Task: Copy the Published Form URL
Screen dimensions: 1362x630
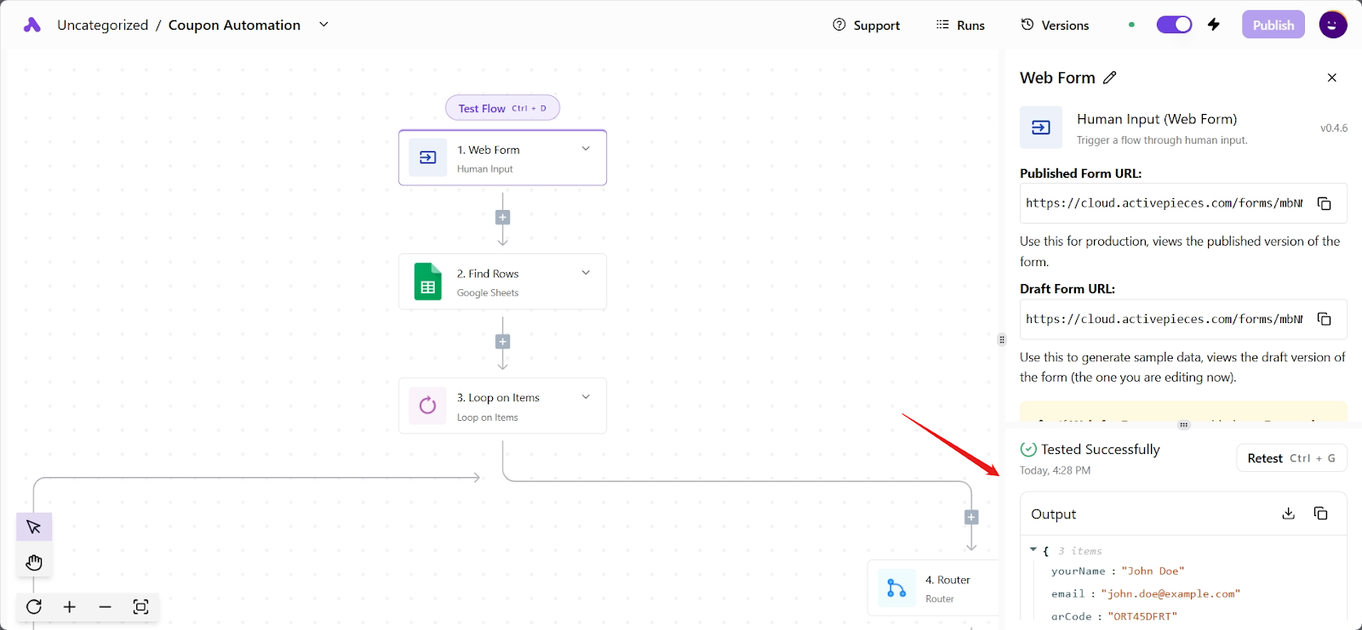Action: coord(1324,203)
